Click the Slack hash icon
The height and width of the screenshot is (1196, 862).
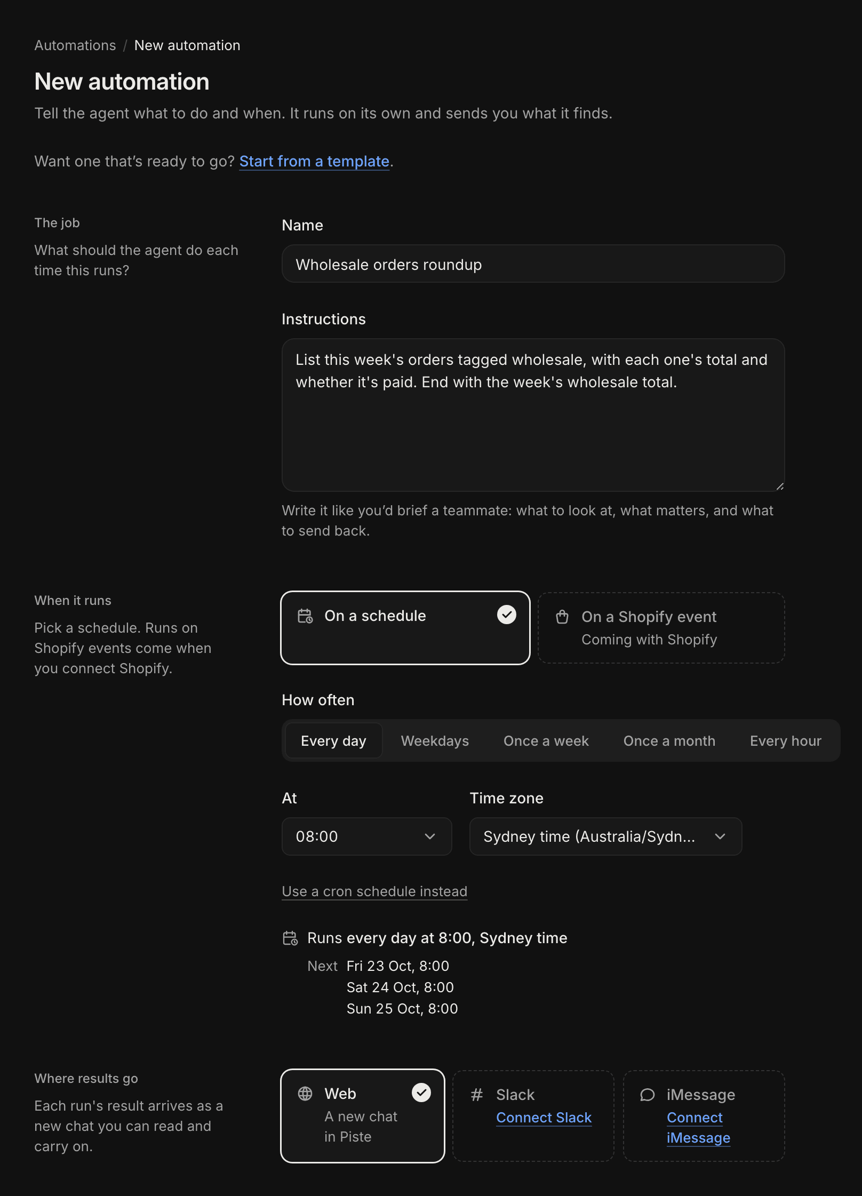click(x=477, y=1095)
